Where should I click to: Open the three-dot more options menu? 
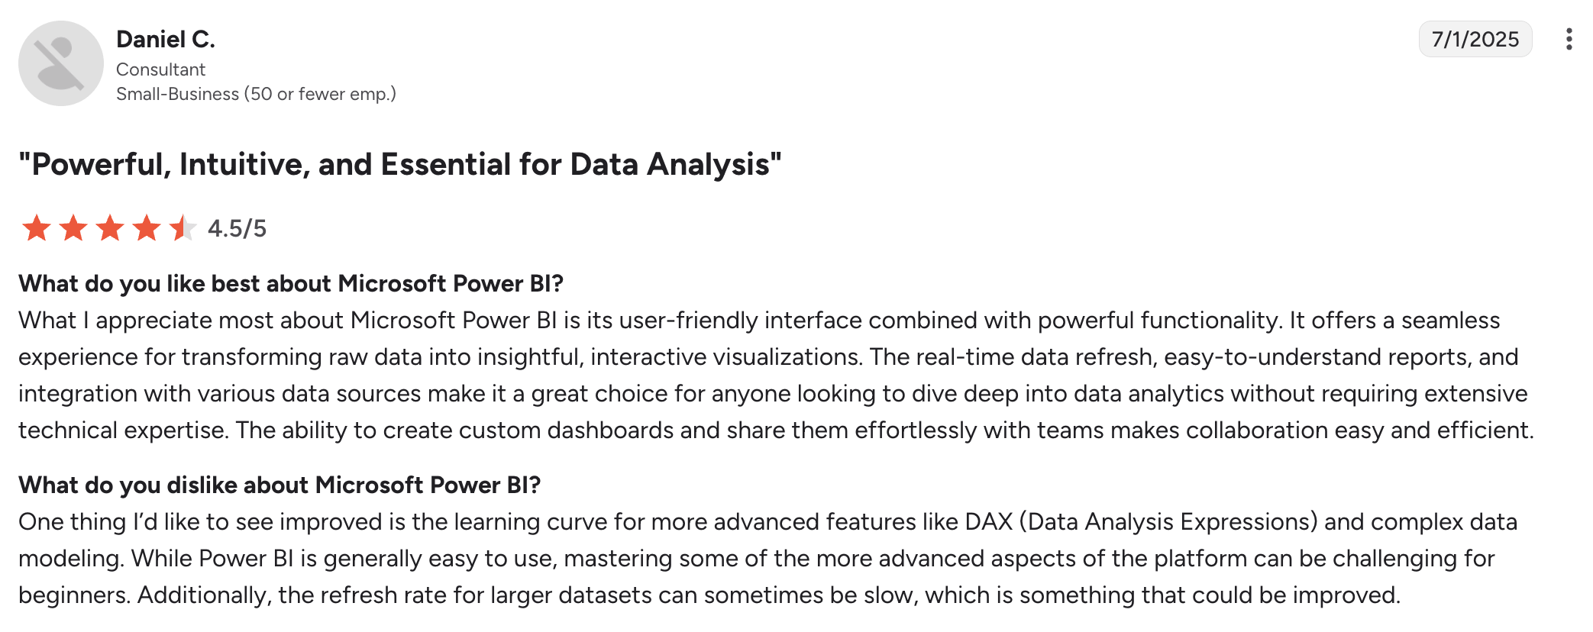point(1569,39)
